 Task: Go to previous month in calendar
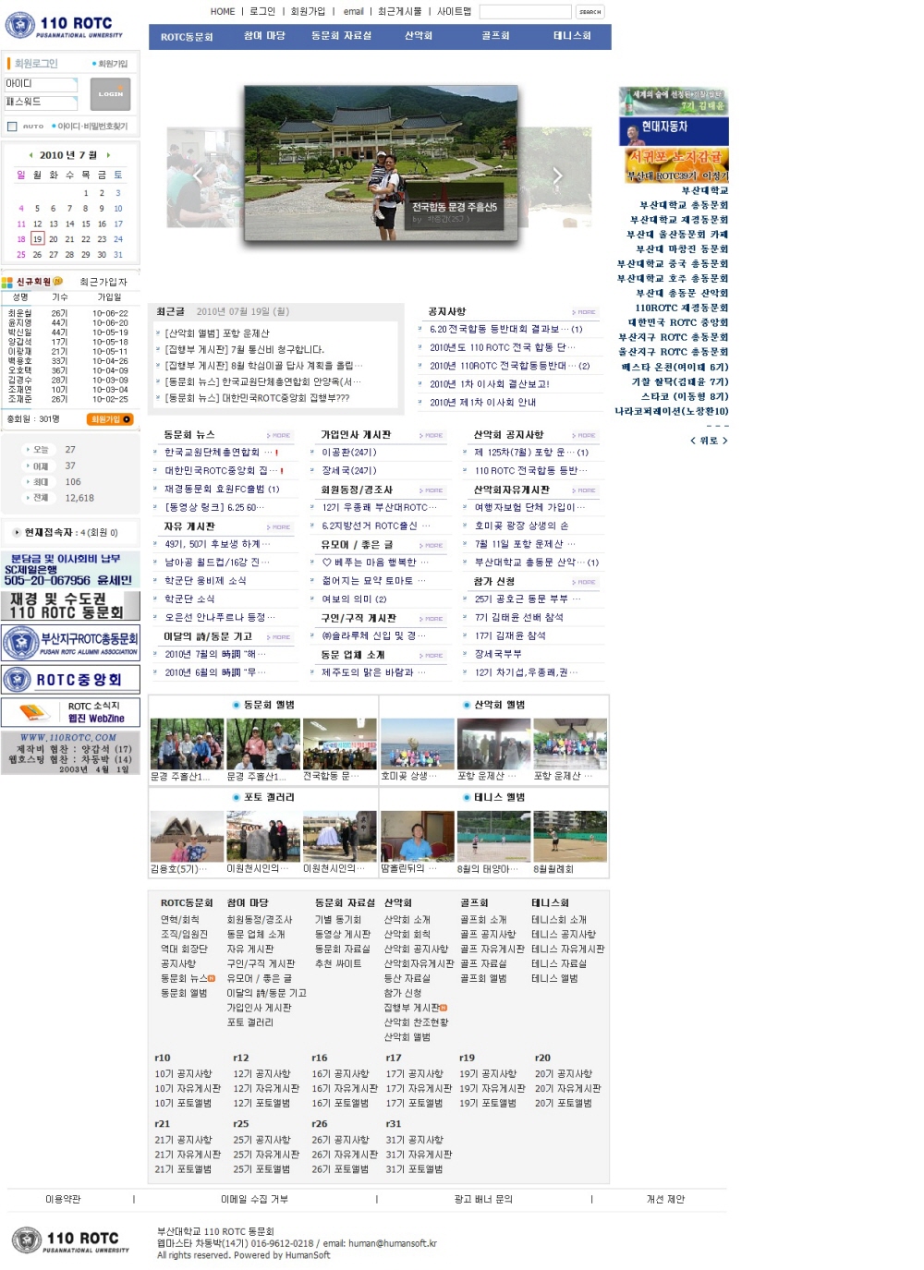30,155
